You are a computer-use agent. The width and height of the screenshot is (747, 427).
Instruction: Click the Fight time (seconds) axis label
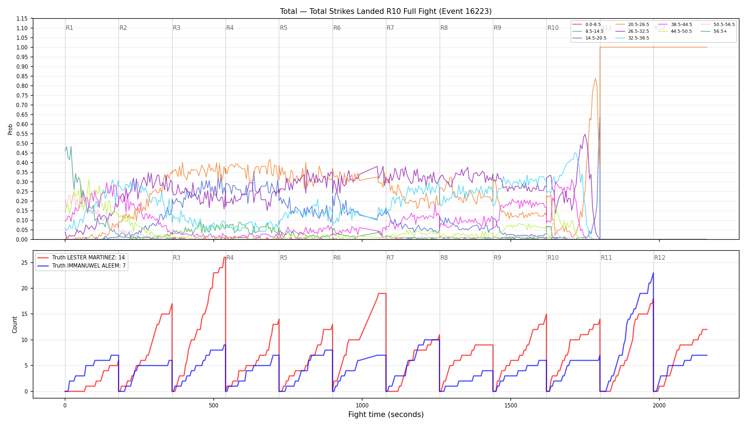tap(386, 415)
